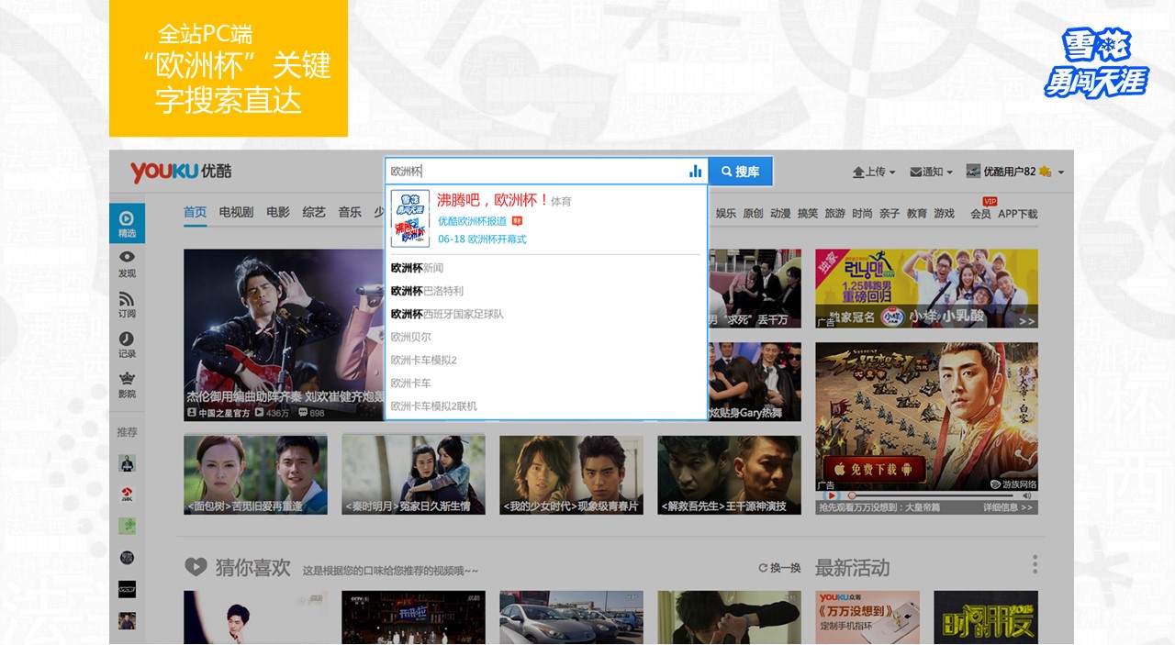1175x645 pixels.
Task: Open the 教育 channel tab
Action: (917, 214)
